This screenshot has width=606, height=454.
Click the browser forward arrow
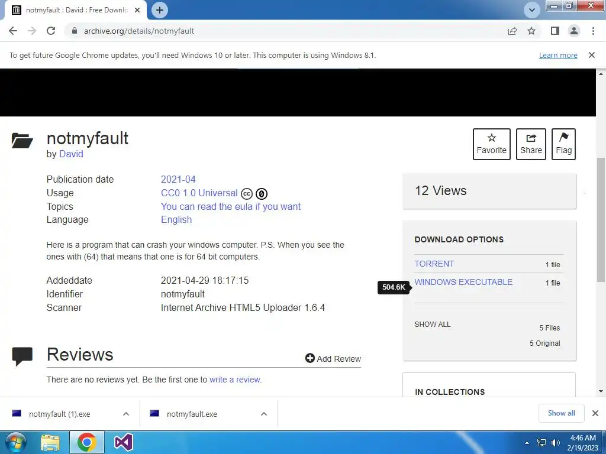coord(32,31)
